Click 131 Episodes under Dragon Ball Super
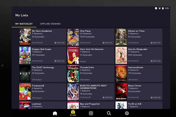The width and height of the screenshot is (176, 117). tap(38, 55)
